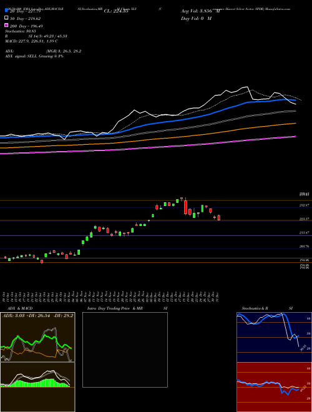Click the last red candlestick on price chart
This screenshot has width=312, height=412.
219,218
